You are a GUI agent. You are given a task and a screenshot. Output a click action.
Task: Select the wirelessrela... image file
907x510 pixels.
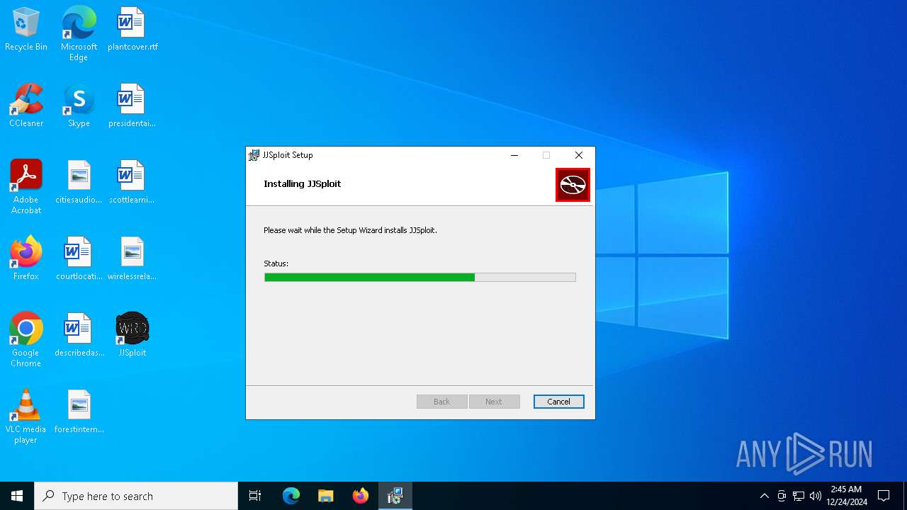coord(132,259)
